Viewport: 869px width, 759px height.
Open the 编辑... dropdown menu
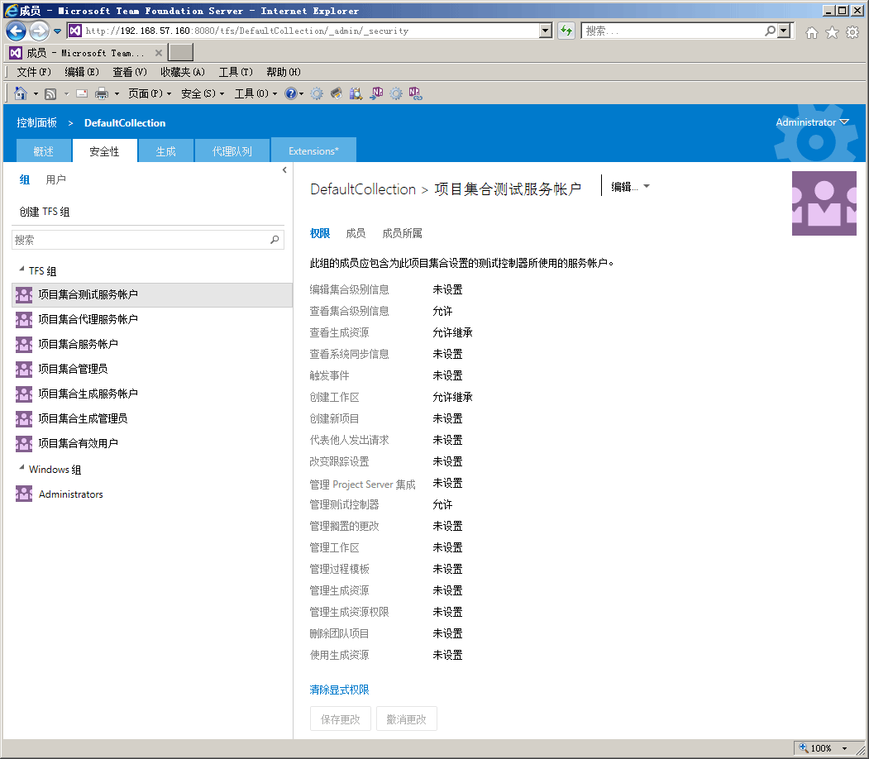click(630, 187)
